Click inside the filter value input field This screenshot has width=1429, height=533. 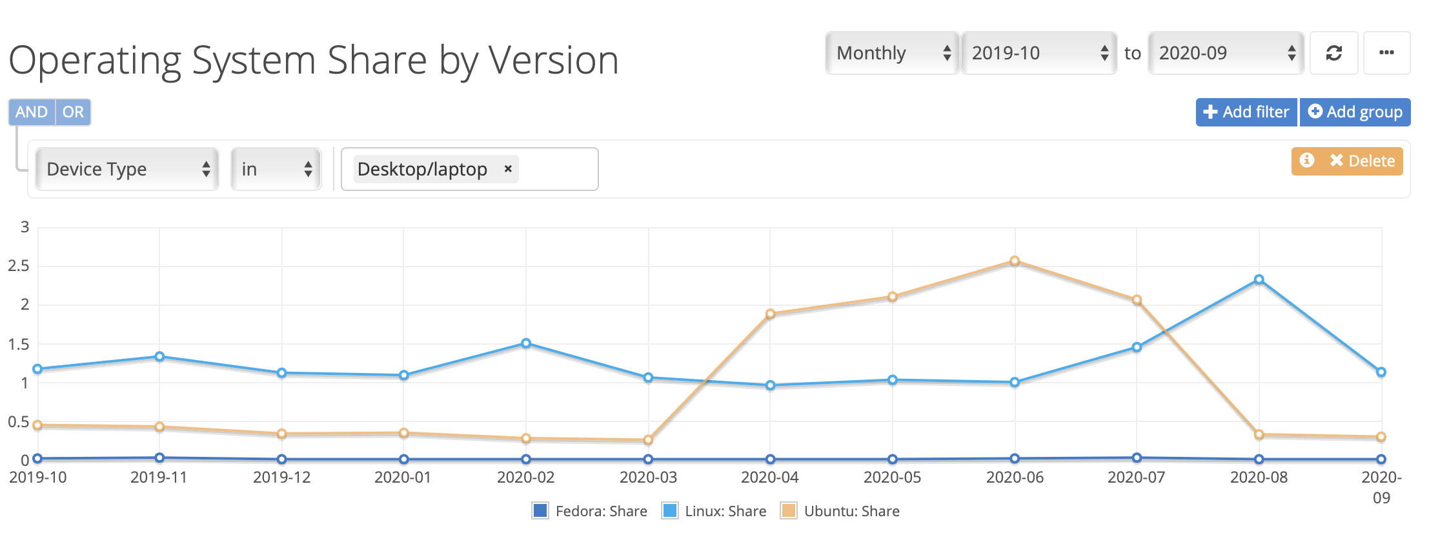(x=558, y=169)
